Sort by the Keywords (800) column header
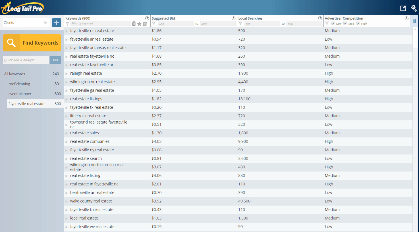 pyautogui.click(x=78, y=18)
